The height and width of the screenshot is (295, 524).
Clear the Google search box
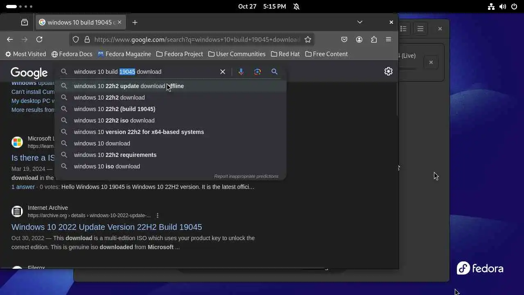coord(223,72)
